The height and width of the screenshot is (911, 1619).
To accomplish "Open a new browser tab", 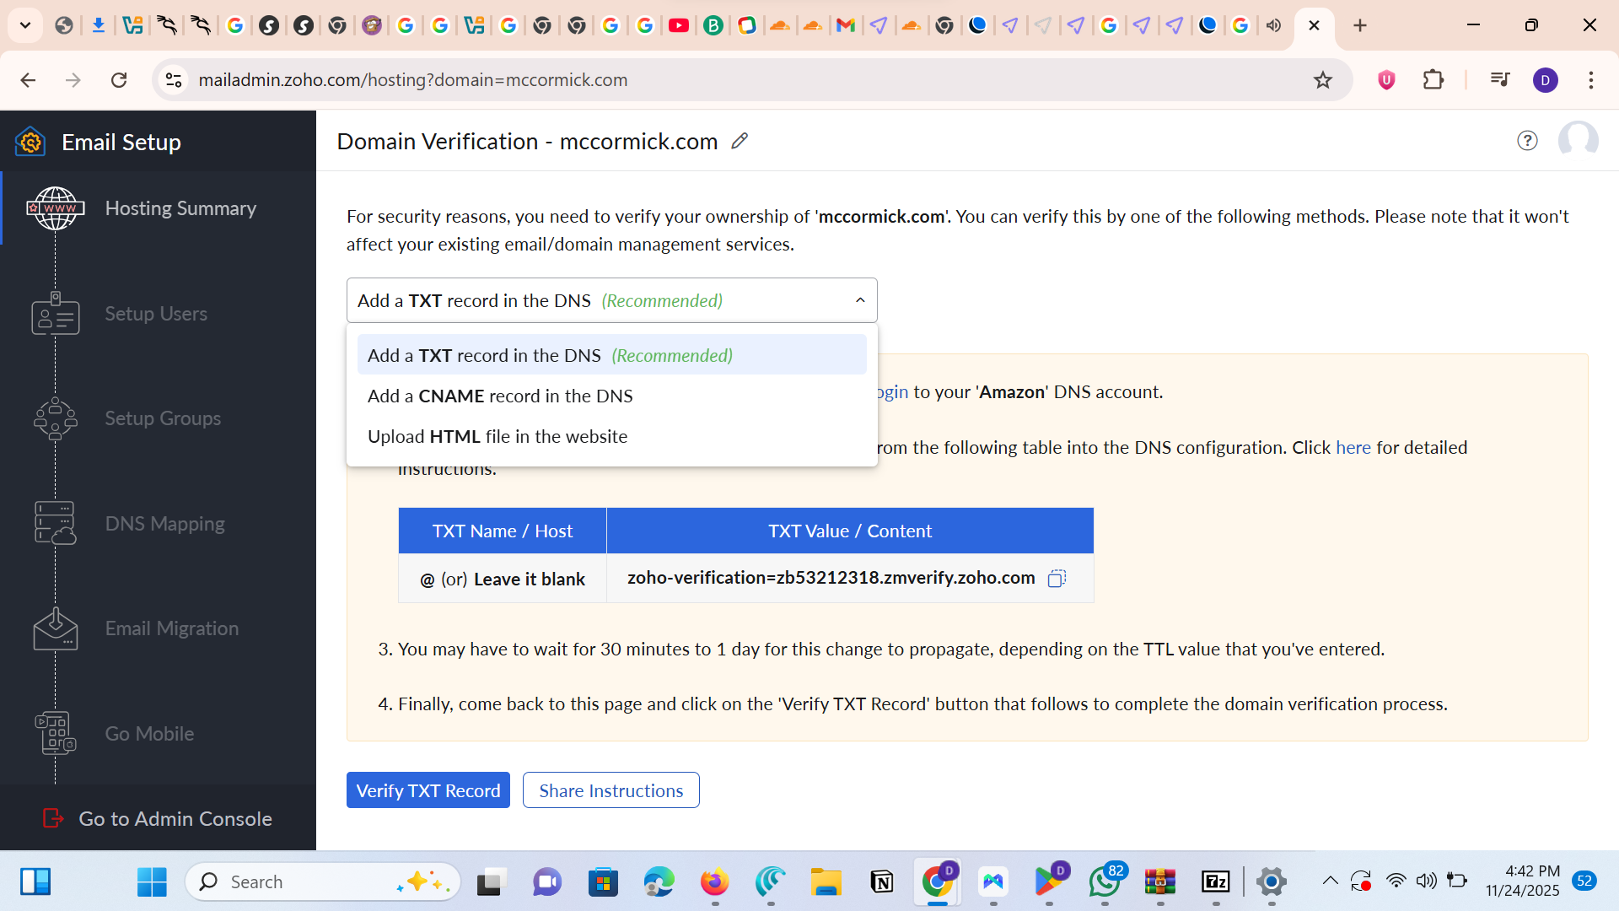I will pyautogui.click(x=1360, y=25).
